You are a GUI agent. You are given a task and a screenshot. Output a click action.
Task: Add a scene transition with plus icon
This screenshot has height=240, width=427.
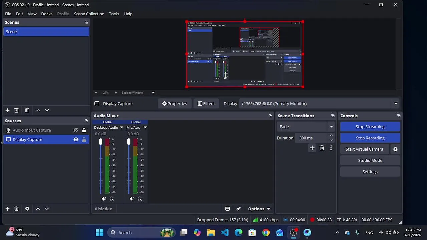pyautogui.click(x=312, y=148)
